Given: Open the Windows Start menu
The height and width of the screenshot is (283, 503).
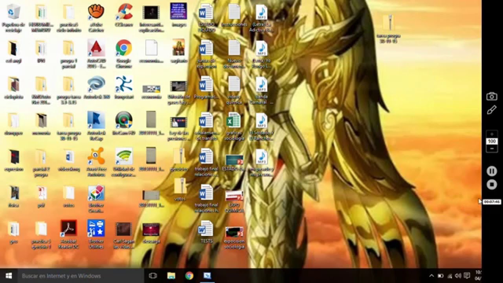Looking at the screenshot, I should coord(9,276).
